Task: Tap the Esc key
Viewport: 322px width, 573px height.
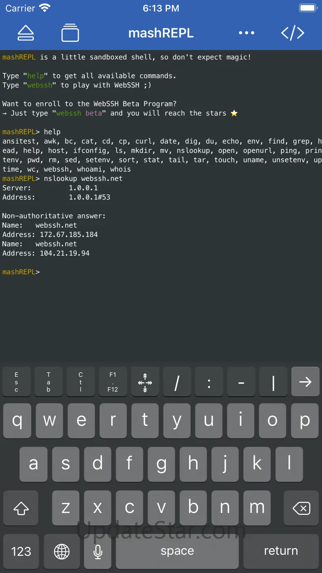Action: coord(17,382)
